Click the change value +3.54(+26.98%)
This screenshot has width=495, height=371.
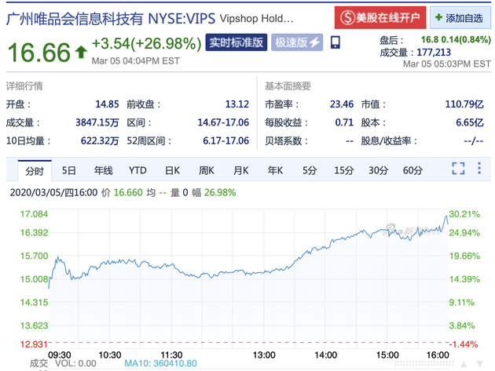click(146, 43)
